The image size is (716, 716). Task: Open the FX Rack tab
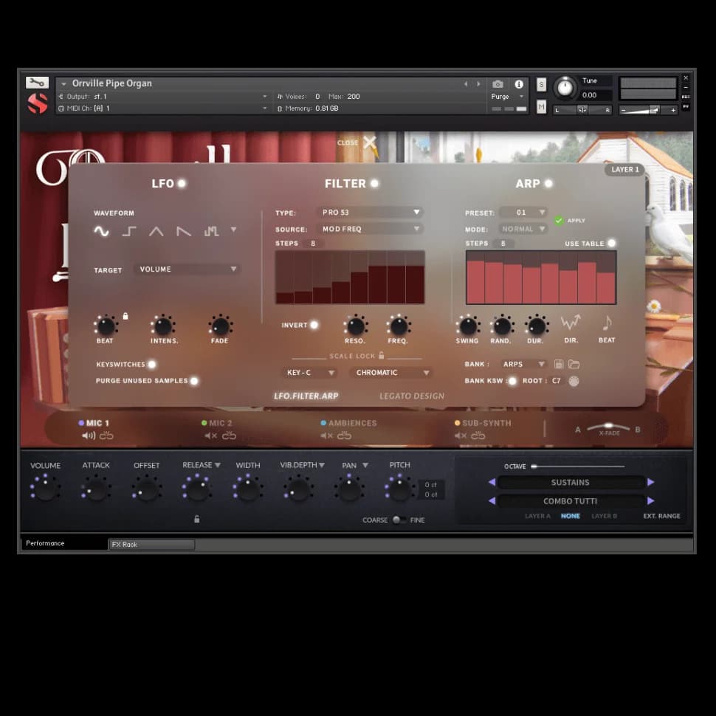point(151,545)
